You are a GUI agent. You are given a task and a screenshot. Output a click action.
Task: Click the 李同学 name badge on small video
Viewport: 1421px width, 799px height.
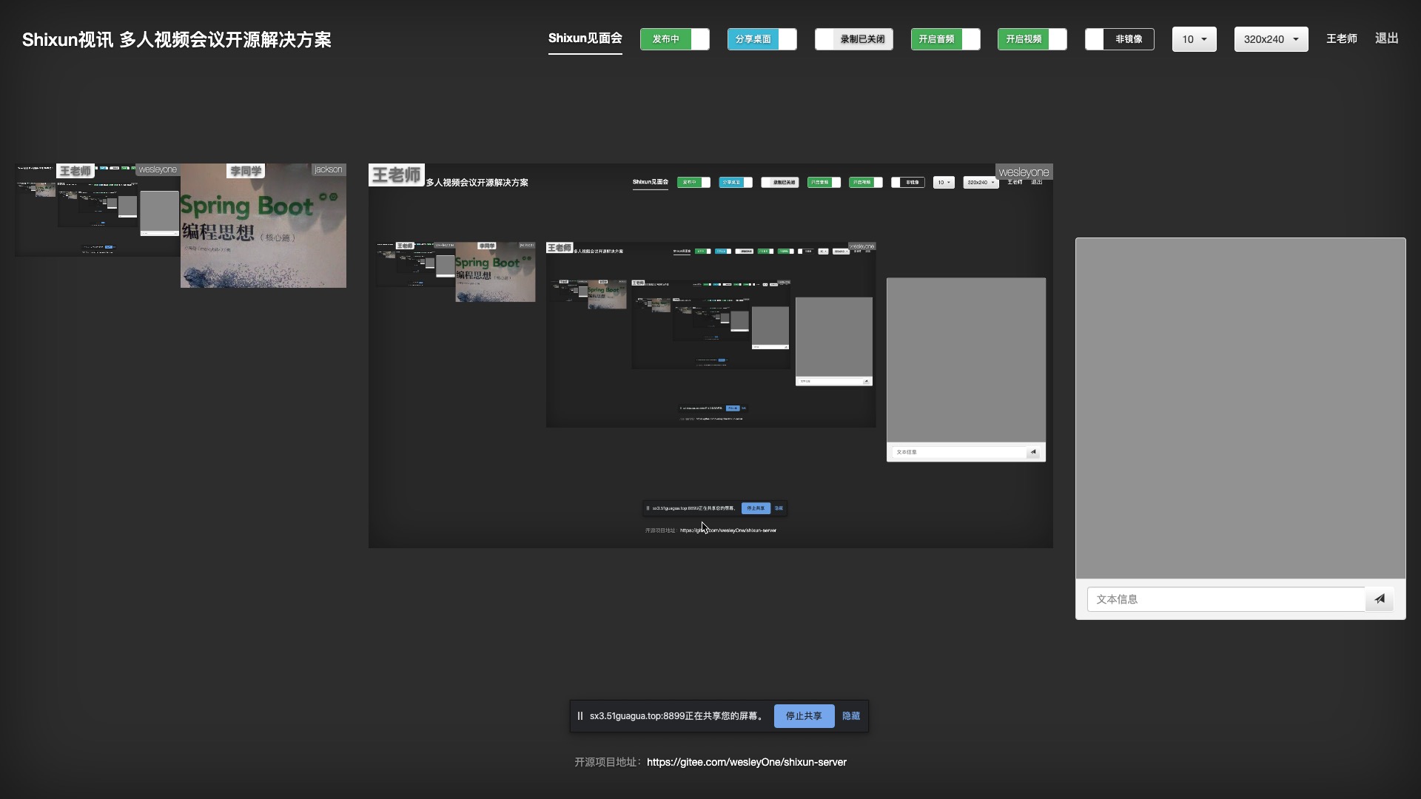[246, 171]
